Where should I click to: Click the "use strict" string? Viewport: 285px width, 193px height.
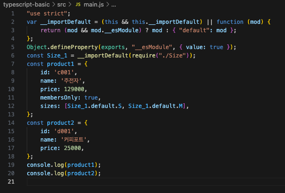coord(47,14)
